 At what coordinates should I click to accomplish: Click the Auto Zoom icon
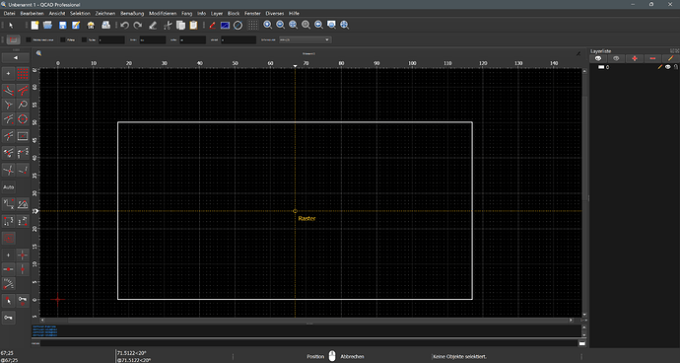293,26
